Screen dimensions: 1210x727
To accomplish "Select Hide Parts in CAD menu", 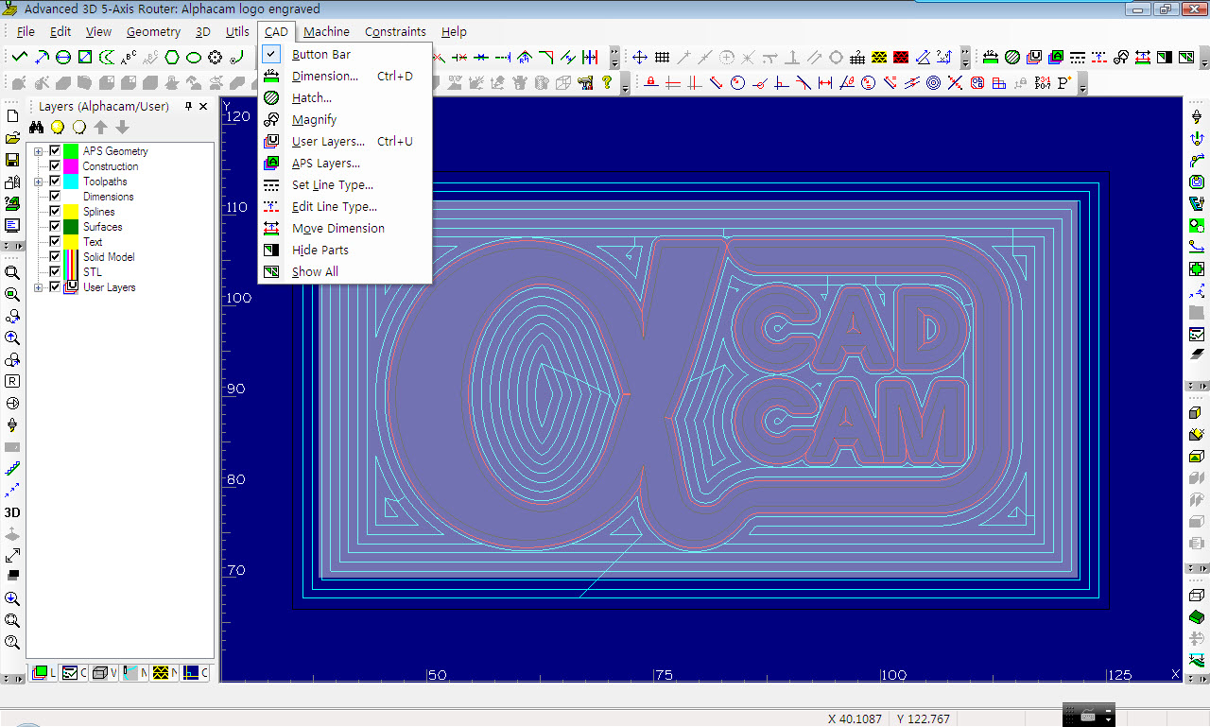I will (345, 251).
